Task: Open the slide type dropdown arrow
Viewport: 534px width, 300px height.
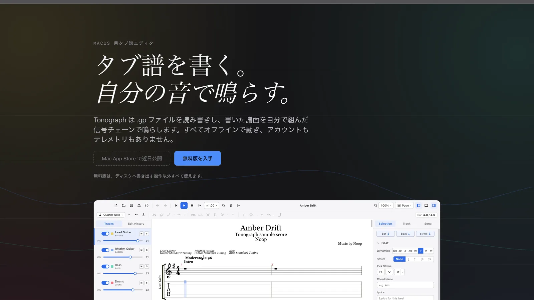Action: coord(174,215)
